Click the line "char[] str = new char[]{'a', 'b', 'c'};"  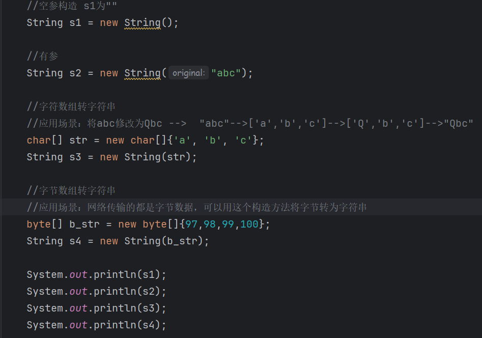pyautogui.click(x=145, y=140)
